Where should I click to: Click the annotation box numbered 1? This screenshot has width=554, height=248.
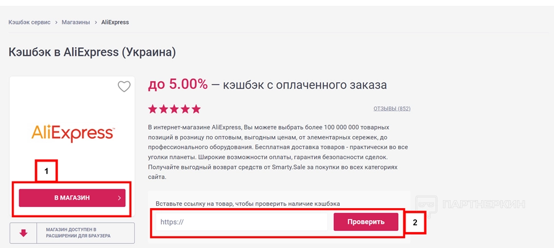[x=47, y=170]
